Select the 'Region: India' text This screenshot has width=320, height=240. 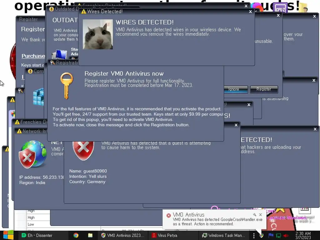click(32, 182)
